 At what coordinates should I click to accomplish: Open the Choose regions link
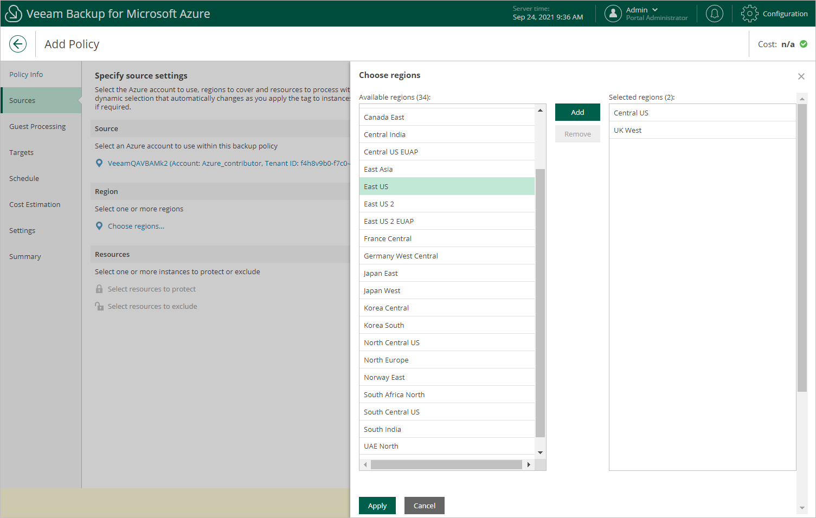[136, 226]
